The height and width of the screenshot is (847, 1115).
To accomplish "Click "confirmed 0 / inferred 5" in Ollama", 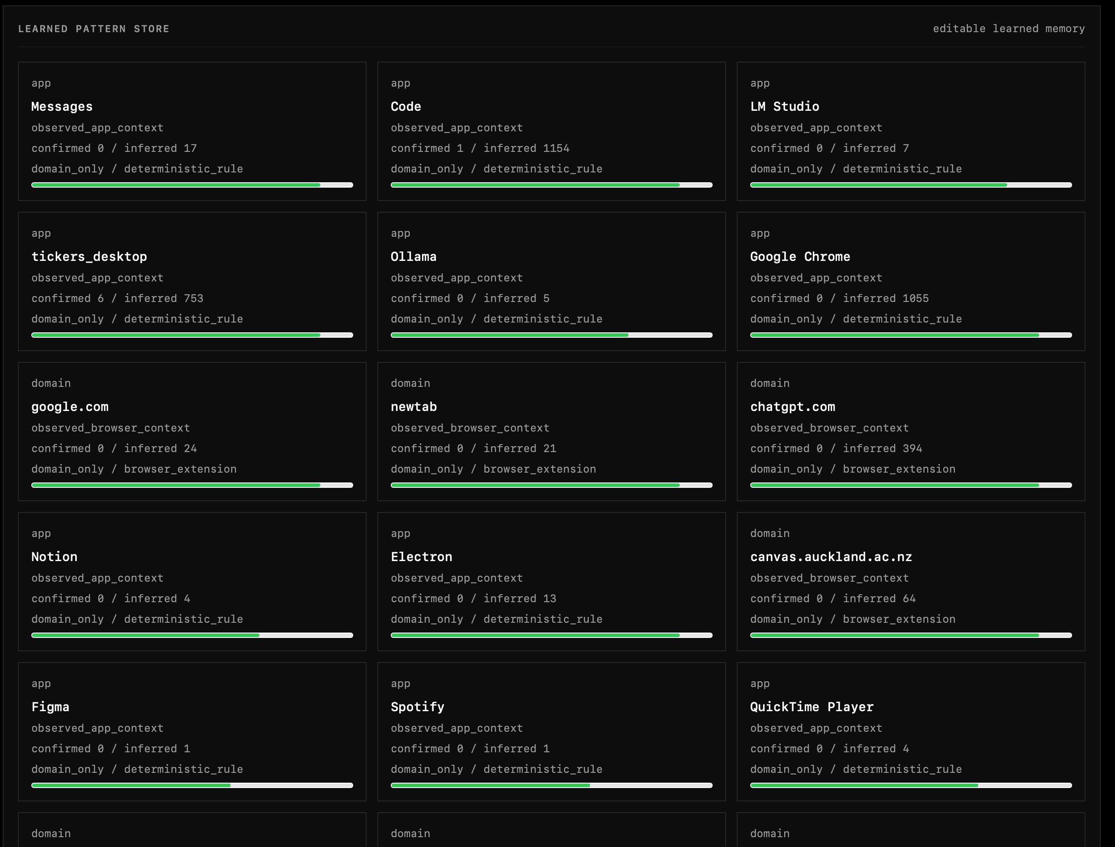I will pyautogui.click(x=470, y=298).
